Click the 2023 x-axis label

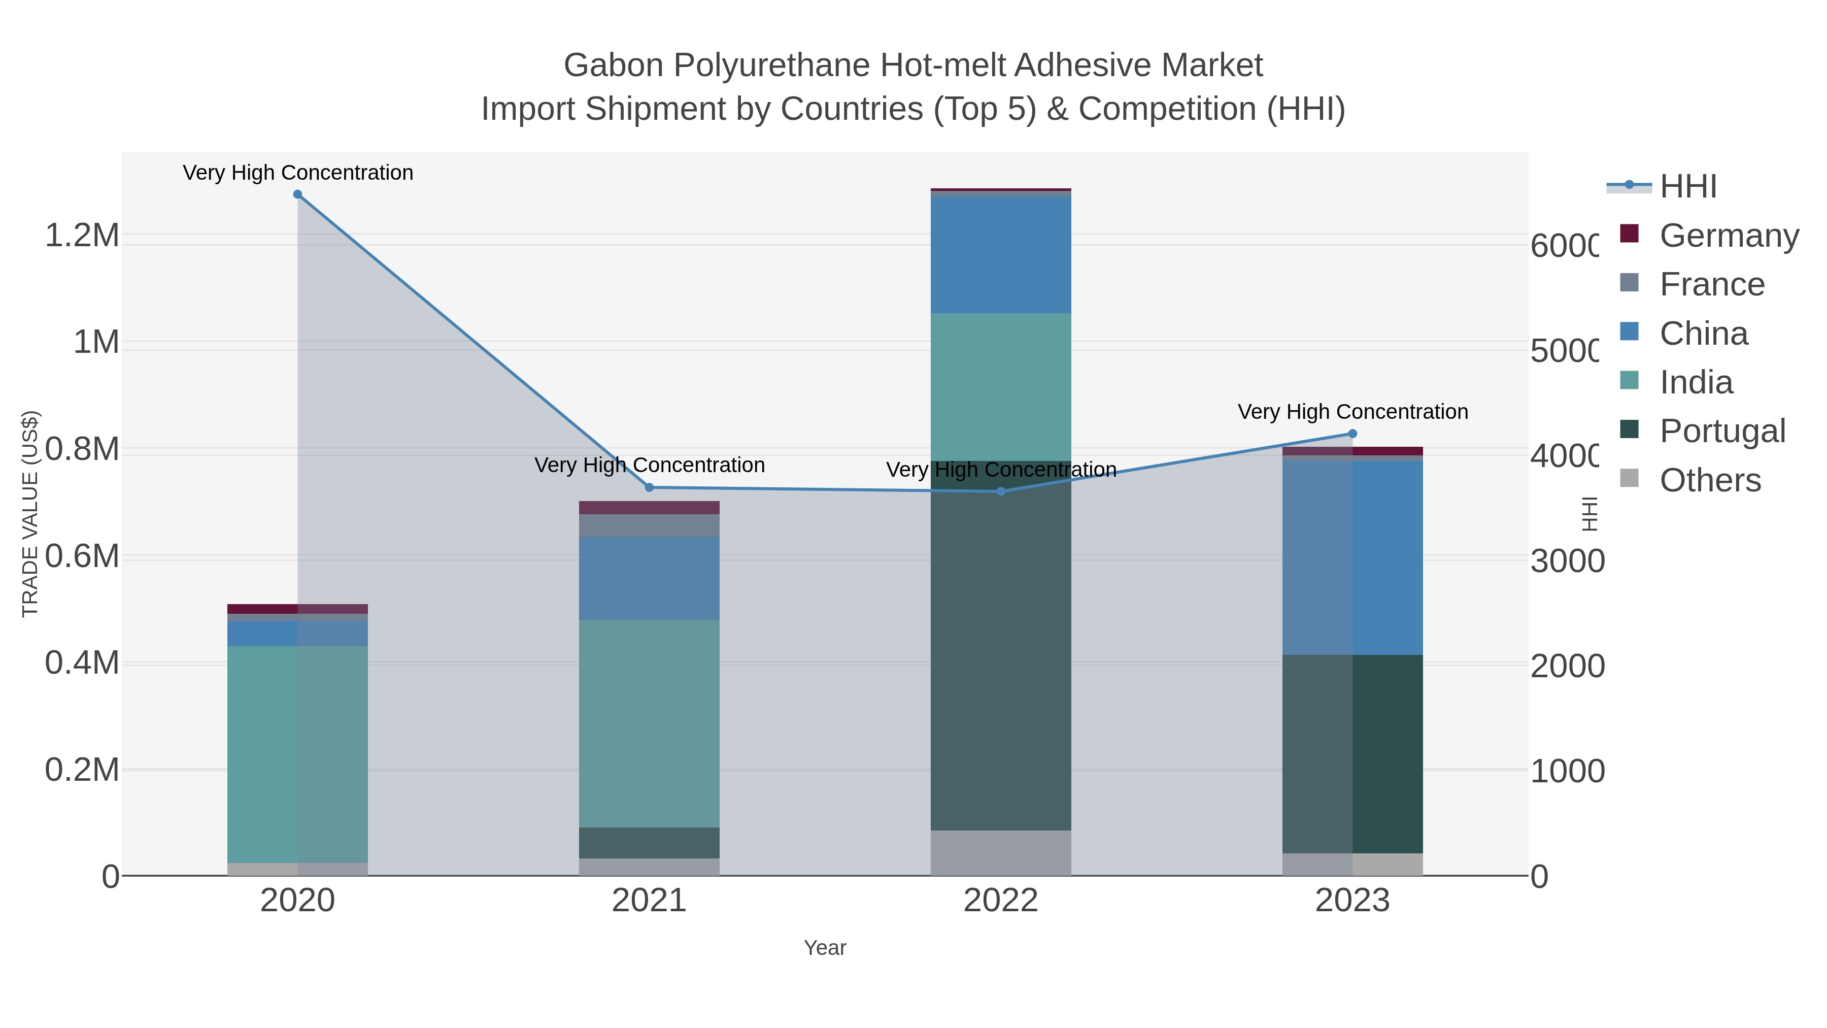coord(1352,900)
